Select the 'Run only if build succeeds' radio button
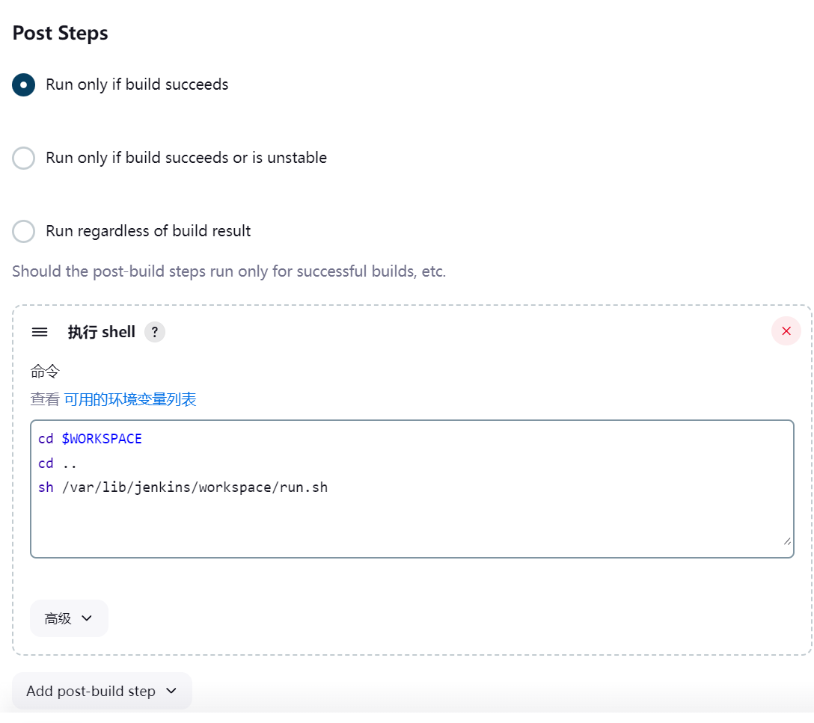The image size is (814, 723). 23,85
